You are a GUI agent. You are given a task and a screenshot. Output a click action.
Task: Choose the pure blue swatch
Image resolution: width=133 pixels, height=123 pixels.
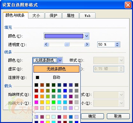point(65,91)
